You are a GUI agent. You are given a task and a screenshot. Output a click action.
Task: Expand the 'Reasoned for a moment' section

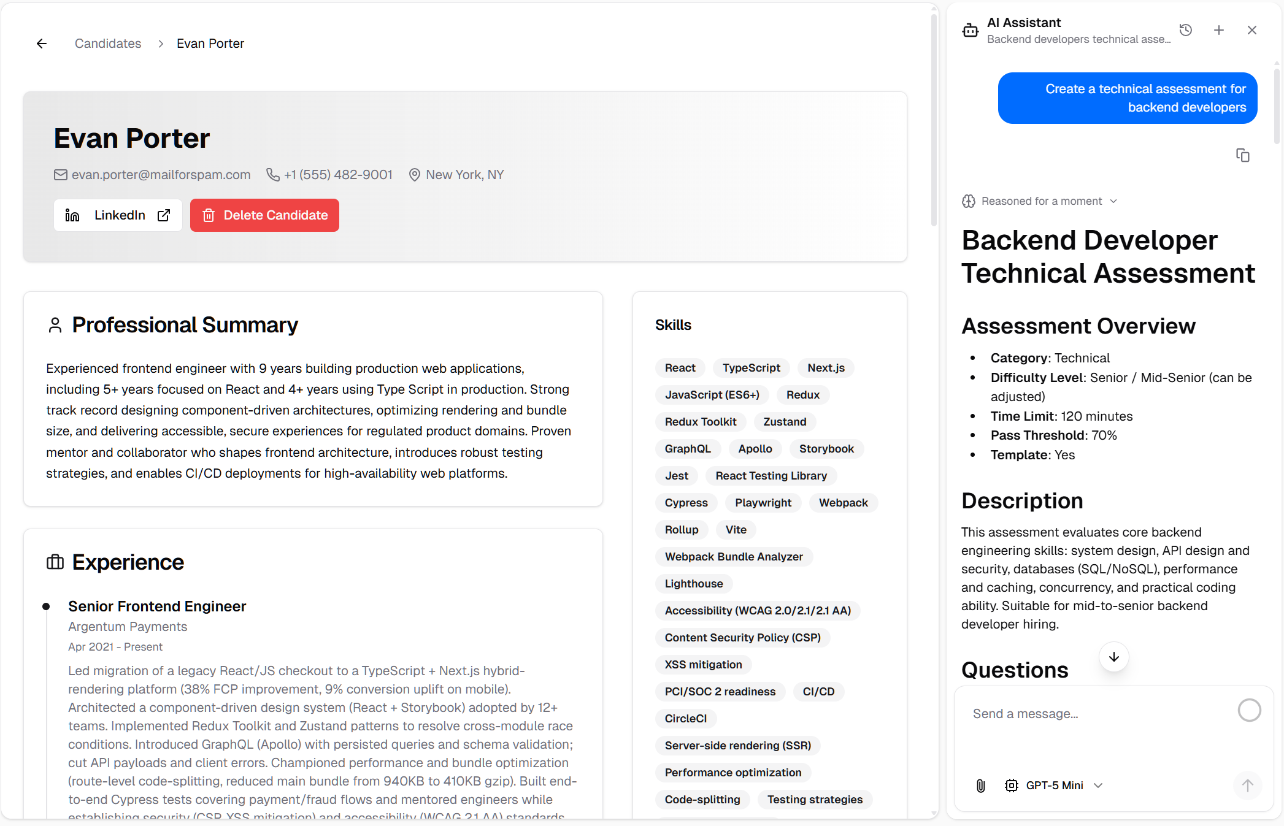(x=1041, y=201)
